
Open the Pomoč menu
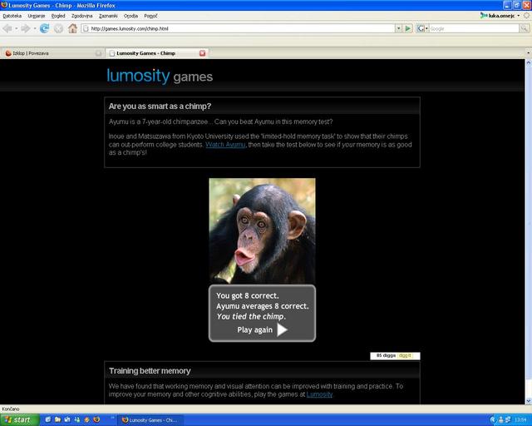[x=150, y=16]
